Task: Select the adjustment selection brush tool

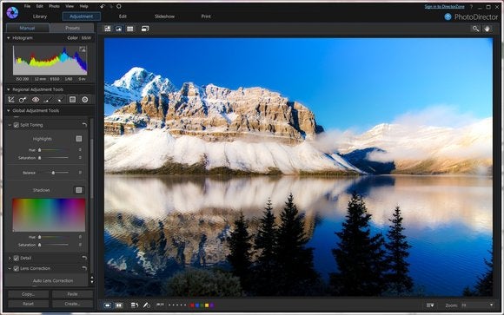Action: [x=60, y=100]
